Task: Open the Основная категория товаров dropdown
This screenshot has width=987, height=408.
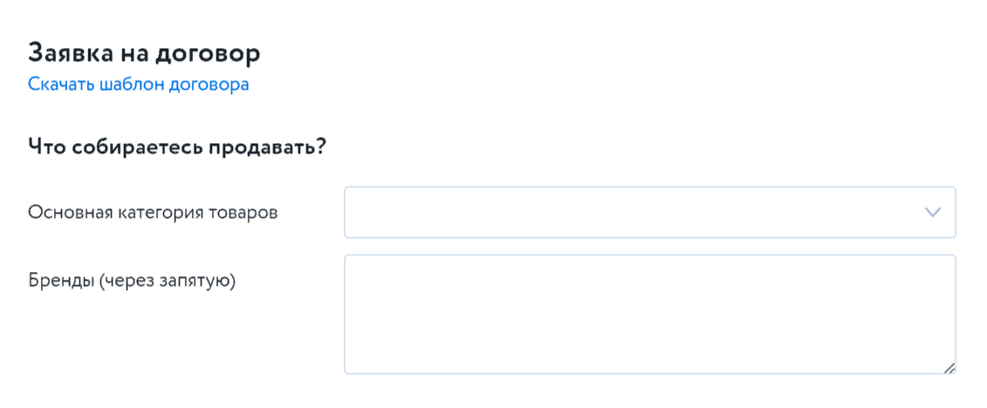Action: pyautogui.click(x=649, y=212)
